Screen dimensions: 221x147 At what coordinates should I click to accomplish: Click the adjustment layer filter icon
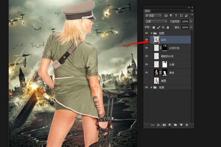point(171,16)
